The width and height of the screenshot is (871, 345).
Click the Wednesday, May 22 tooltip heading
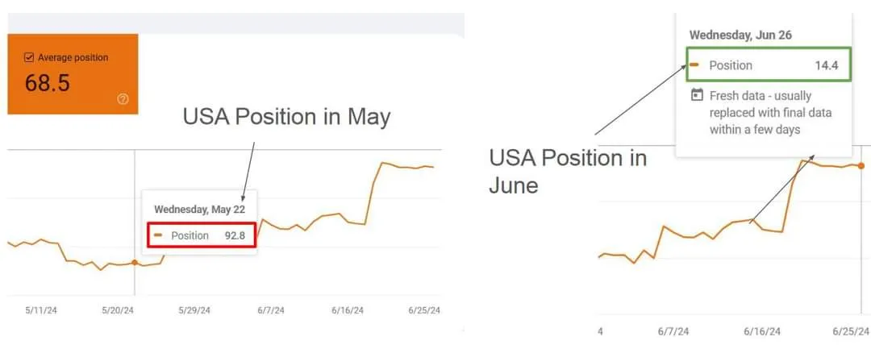[x=199, y=210]
